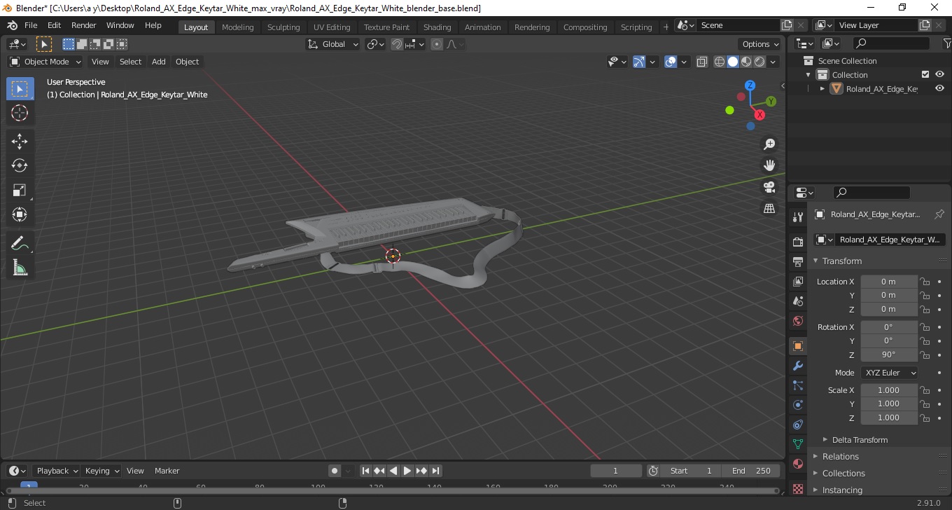Hide the Collection in viewport

tap(939, 75)
